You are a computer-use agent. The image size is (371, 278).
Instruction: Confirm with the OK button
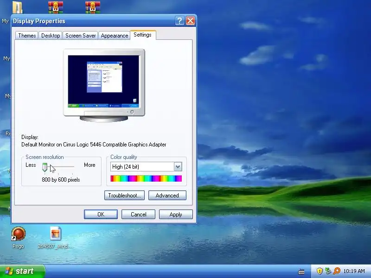coord(101,215)
